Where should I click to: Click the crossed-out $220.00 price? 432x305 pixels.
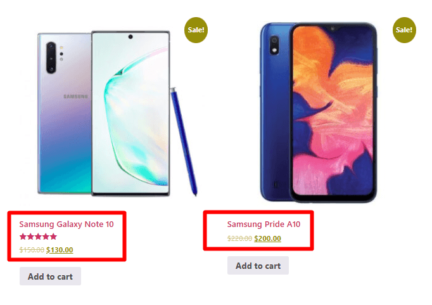coord(239,238)
